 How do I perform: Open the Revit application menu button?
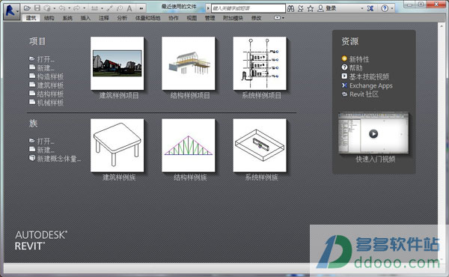pyautogui.click(x=11, y=11)
